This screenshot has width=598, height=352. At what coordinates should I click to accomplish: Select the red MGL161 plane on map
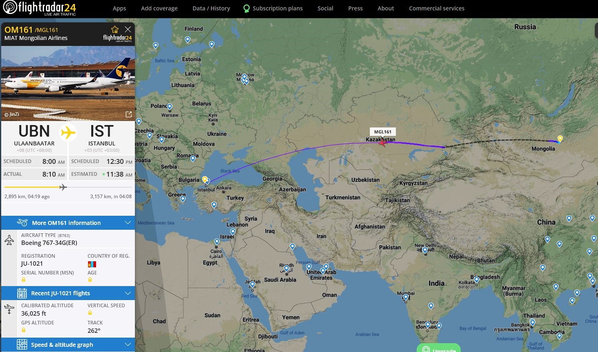383,142
